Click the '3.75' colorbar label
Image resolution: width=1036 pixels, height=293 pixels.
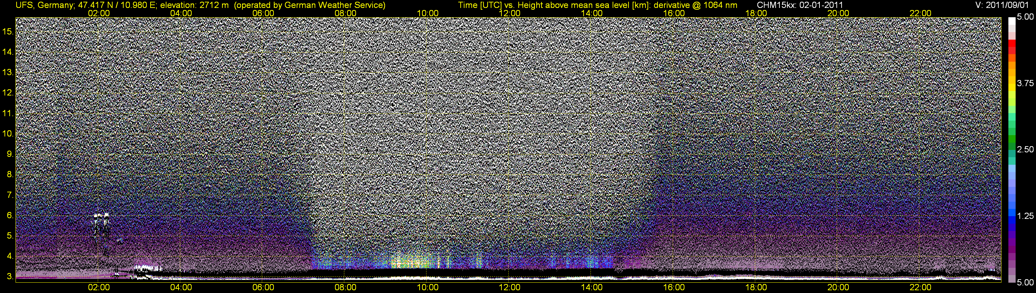(1025, 83)
